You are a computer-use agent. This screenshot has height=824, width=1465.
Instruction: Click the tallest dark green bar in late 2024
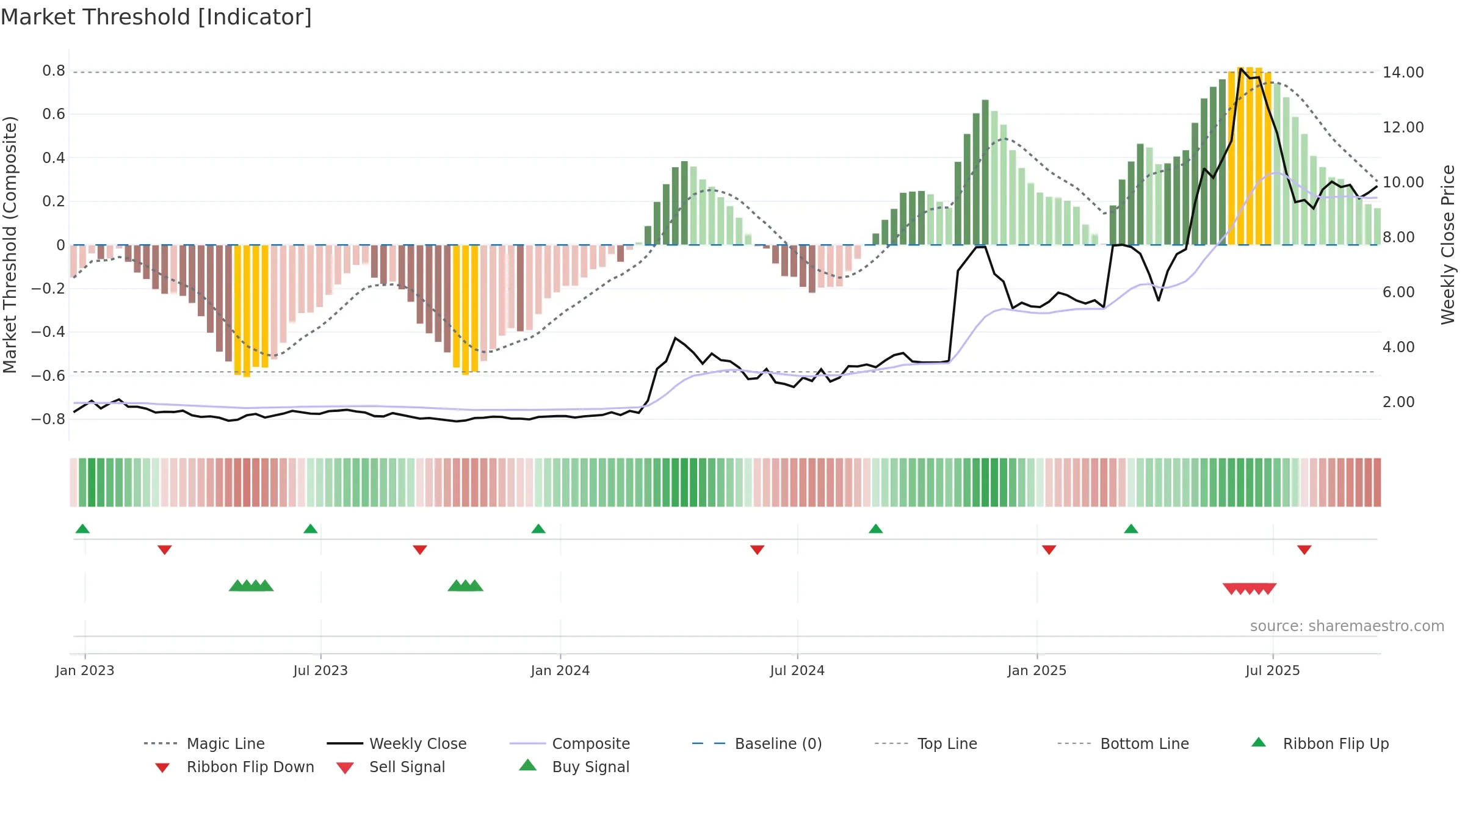[x=985, y=172]
